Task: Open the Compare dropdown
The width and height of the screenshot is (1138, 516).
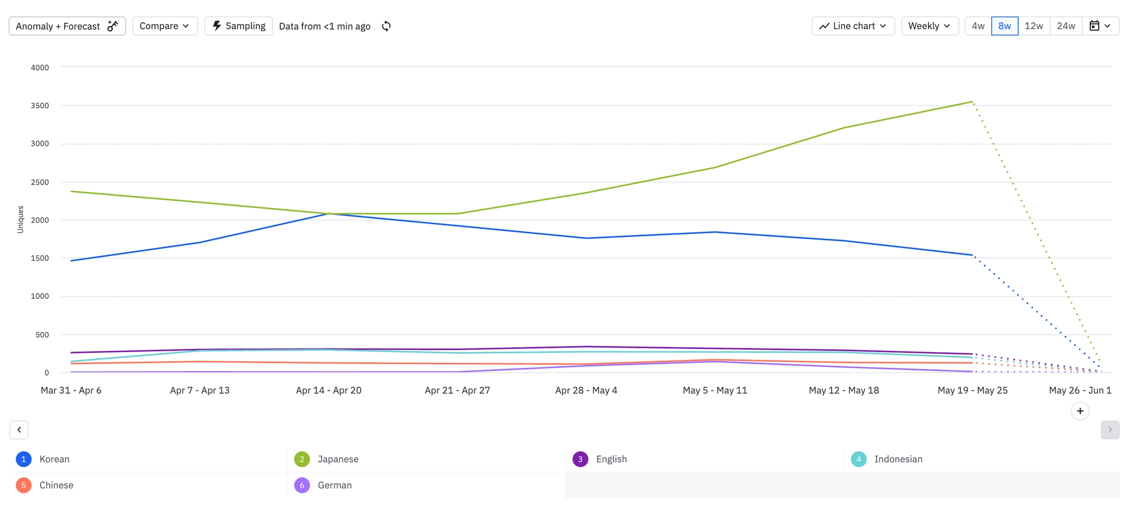Action: coord(164,26)
